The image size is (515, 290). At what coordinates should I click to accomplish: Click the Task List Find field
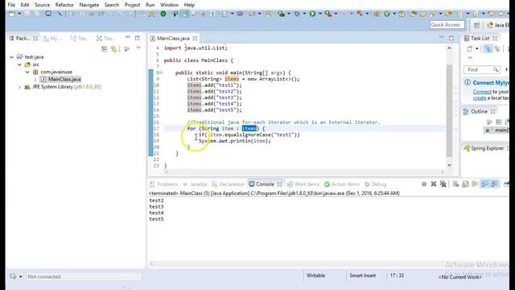[481, 70]
